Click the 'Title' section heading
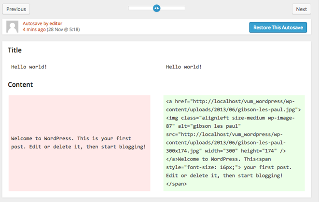The height and width of the screenshot is (202, 319). [x=14, y=50]
